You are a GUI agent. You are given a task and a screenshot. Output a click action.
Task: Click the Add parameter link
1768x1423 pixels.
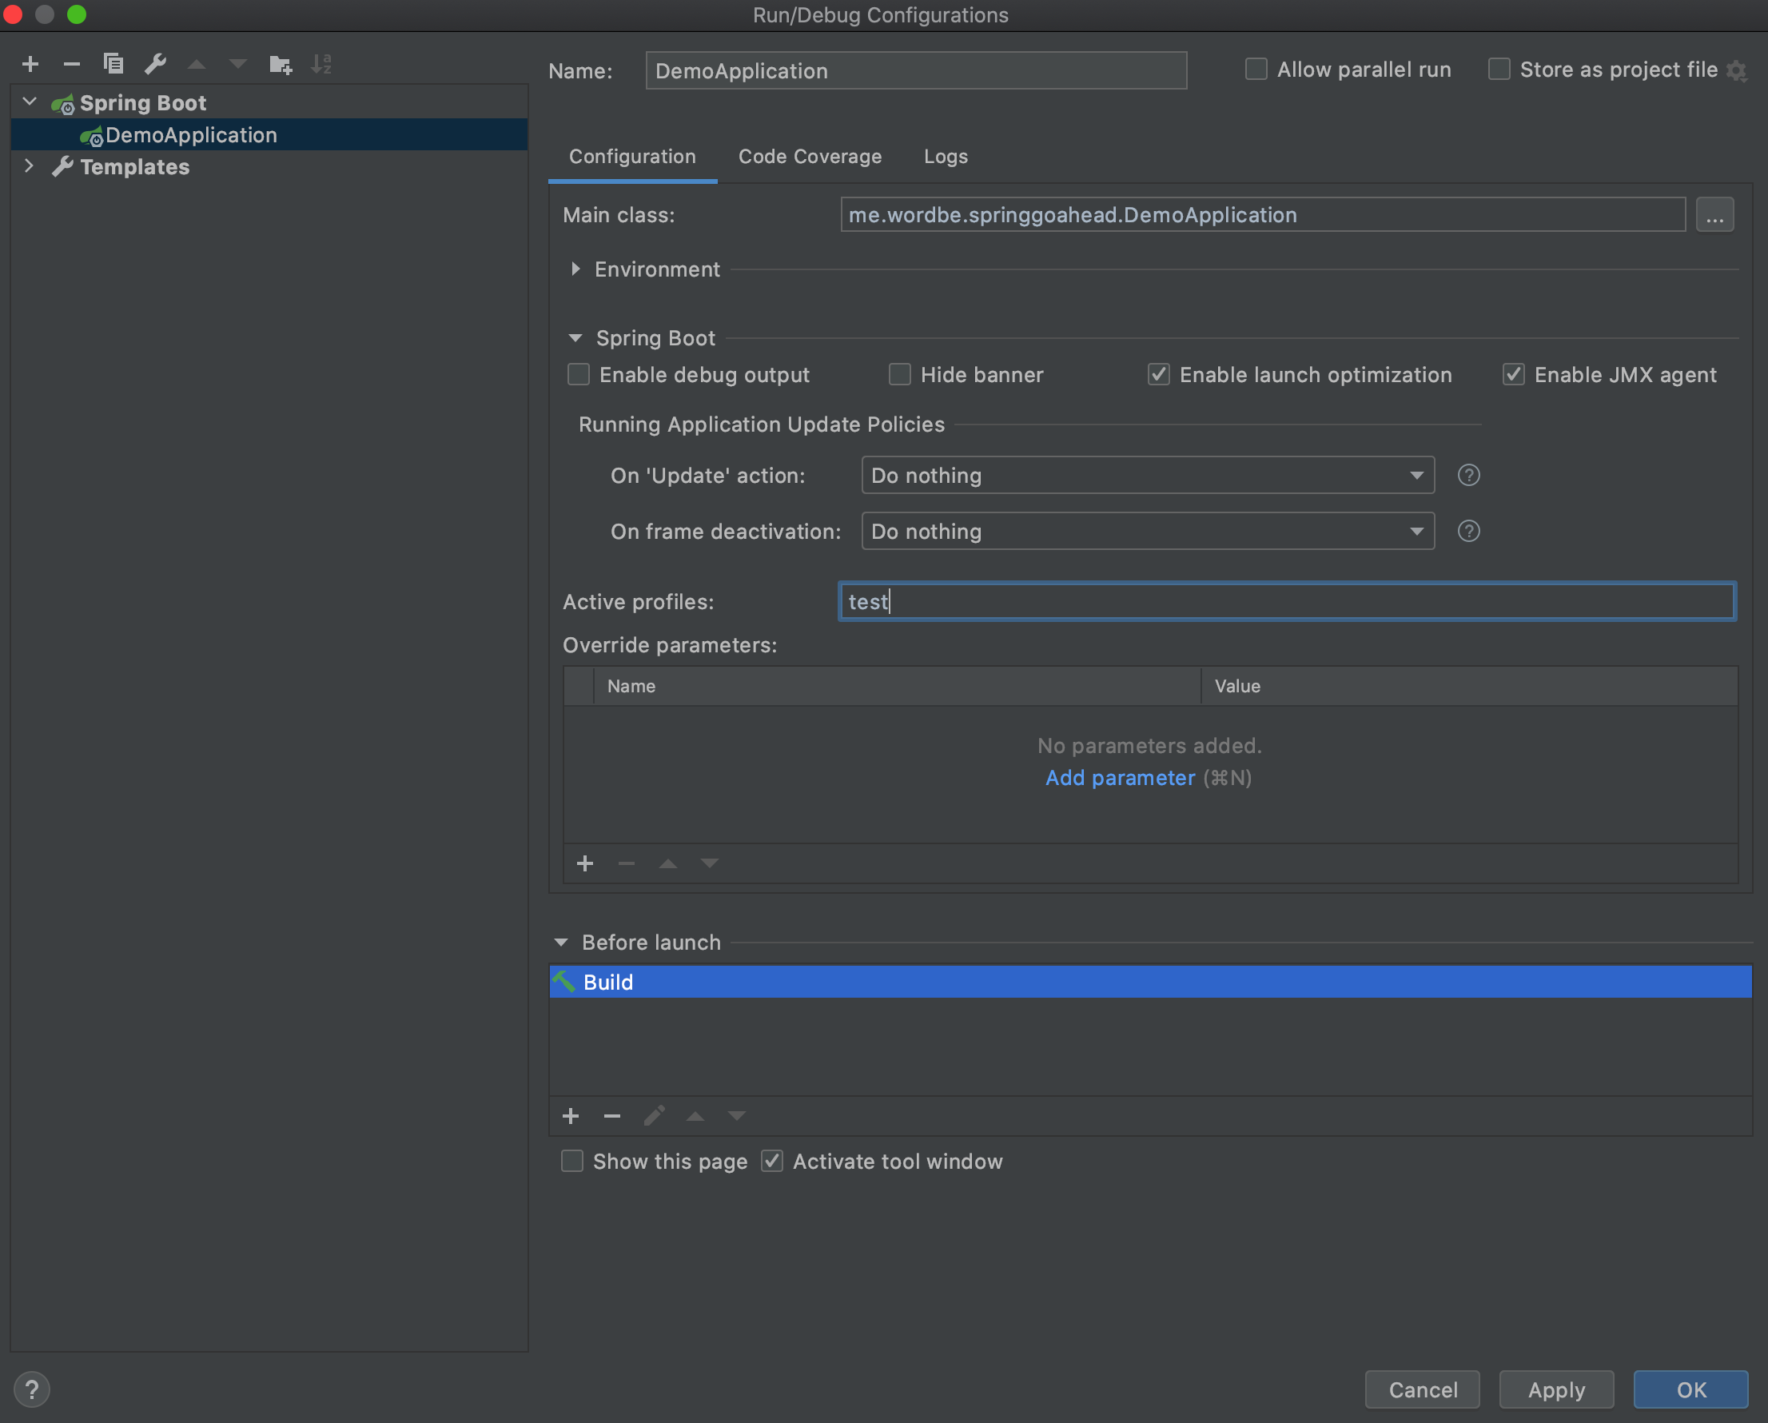(1119, 778)
